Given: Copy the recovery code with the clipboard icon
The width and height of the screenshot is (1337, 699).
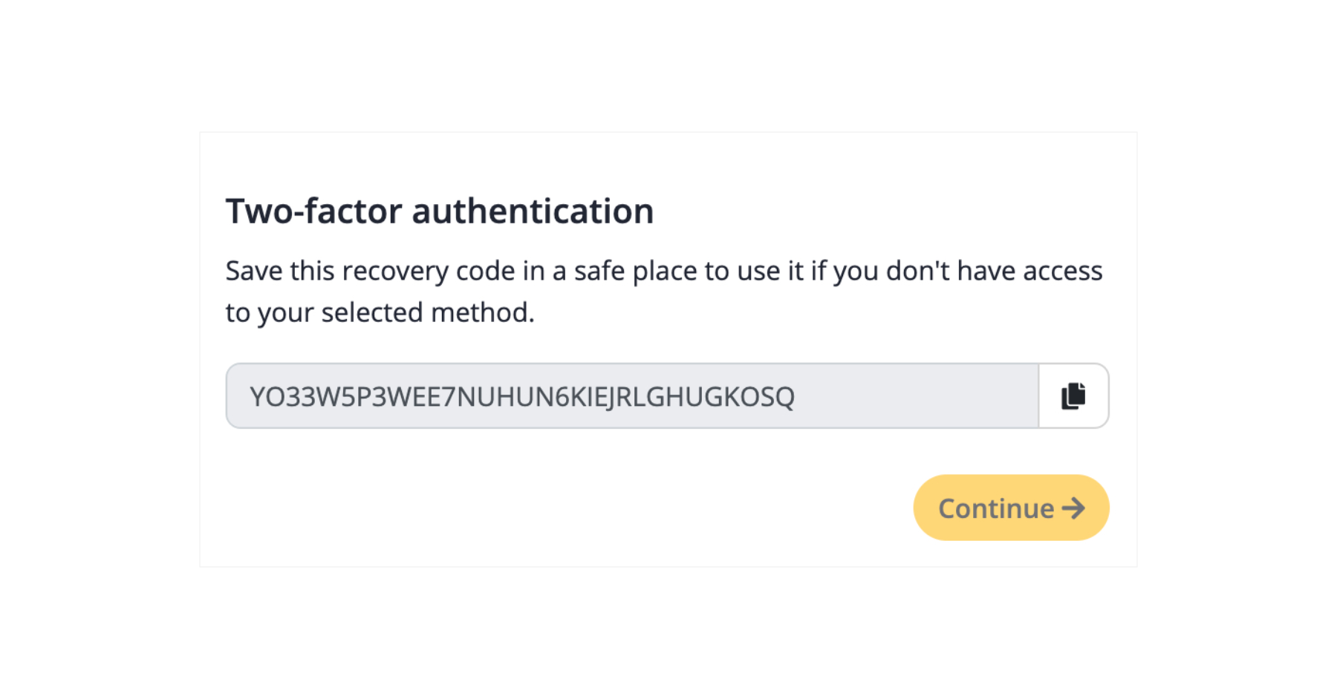Looking at the screenshot, I should [x=1073, y=396].
